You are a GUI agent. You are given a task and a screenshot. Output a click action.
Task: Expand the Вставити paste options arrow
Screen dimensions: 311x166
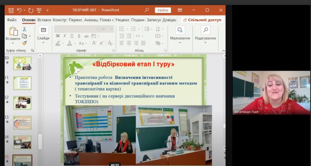pos(13,43)
